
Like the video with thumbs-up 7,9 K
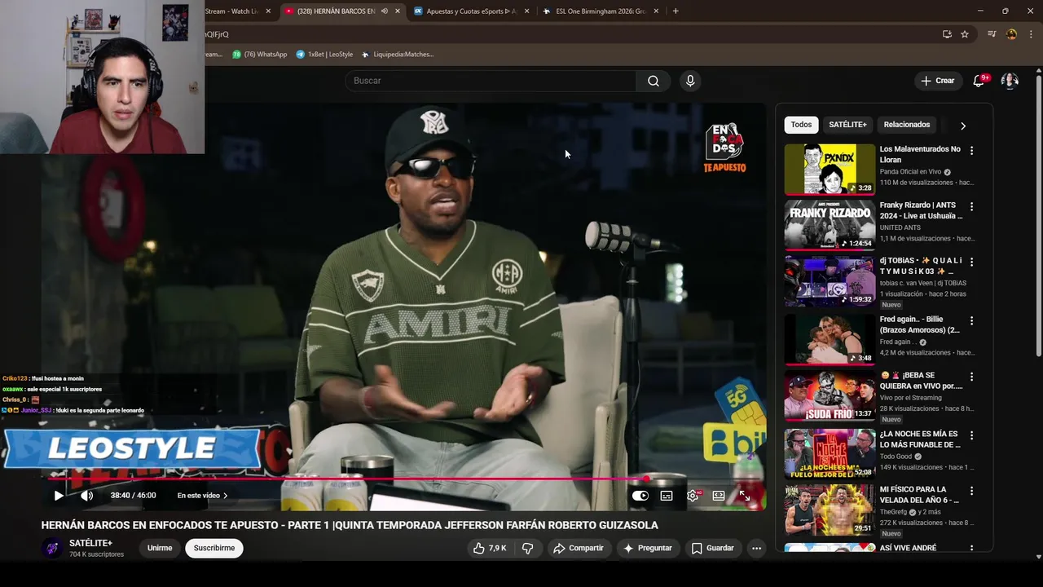490,549
